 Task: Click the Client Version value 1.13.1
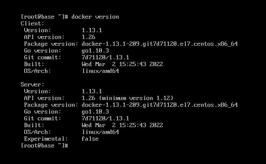point(92,31)
